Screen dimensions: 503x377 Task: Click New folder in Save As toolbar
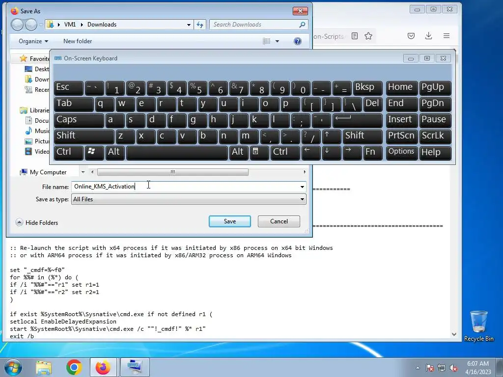coord(78,41)
